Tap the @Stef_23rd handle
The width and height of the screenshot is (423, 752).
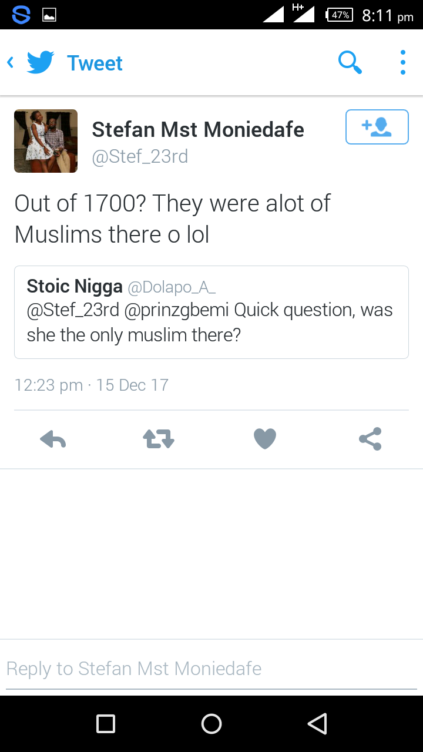pos(140,157)
